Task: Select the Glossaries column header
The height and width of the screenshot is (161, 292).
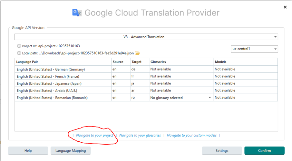Action: tap(181, 62)
